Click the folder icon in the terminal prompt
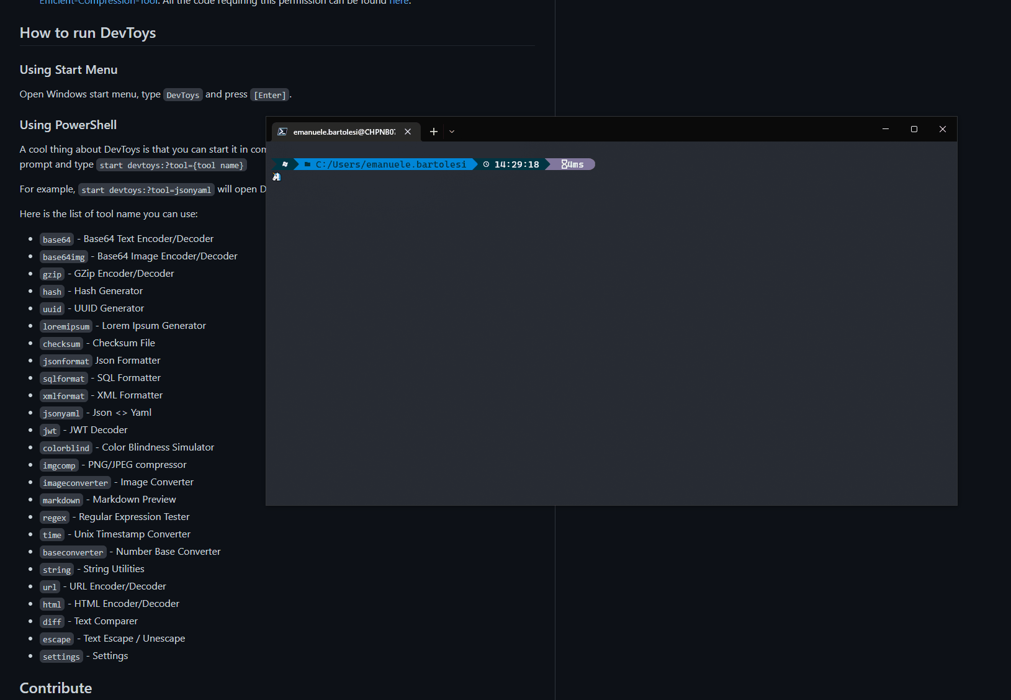Image resolution: width=1011 pixels, height=700 pixels. pyautogui.click(x=307, y=164)
